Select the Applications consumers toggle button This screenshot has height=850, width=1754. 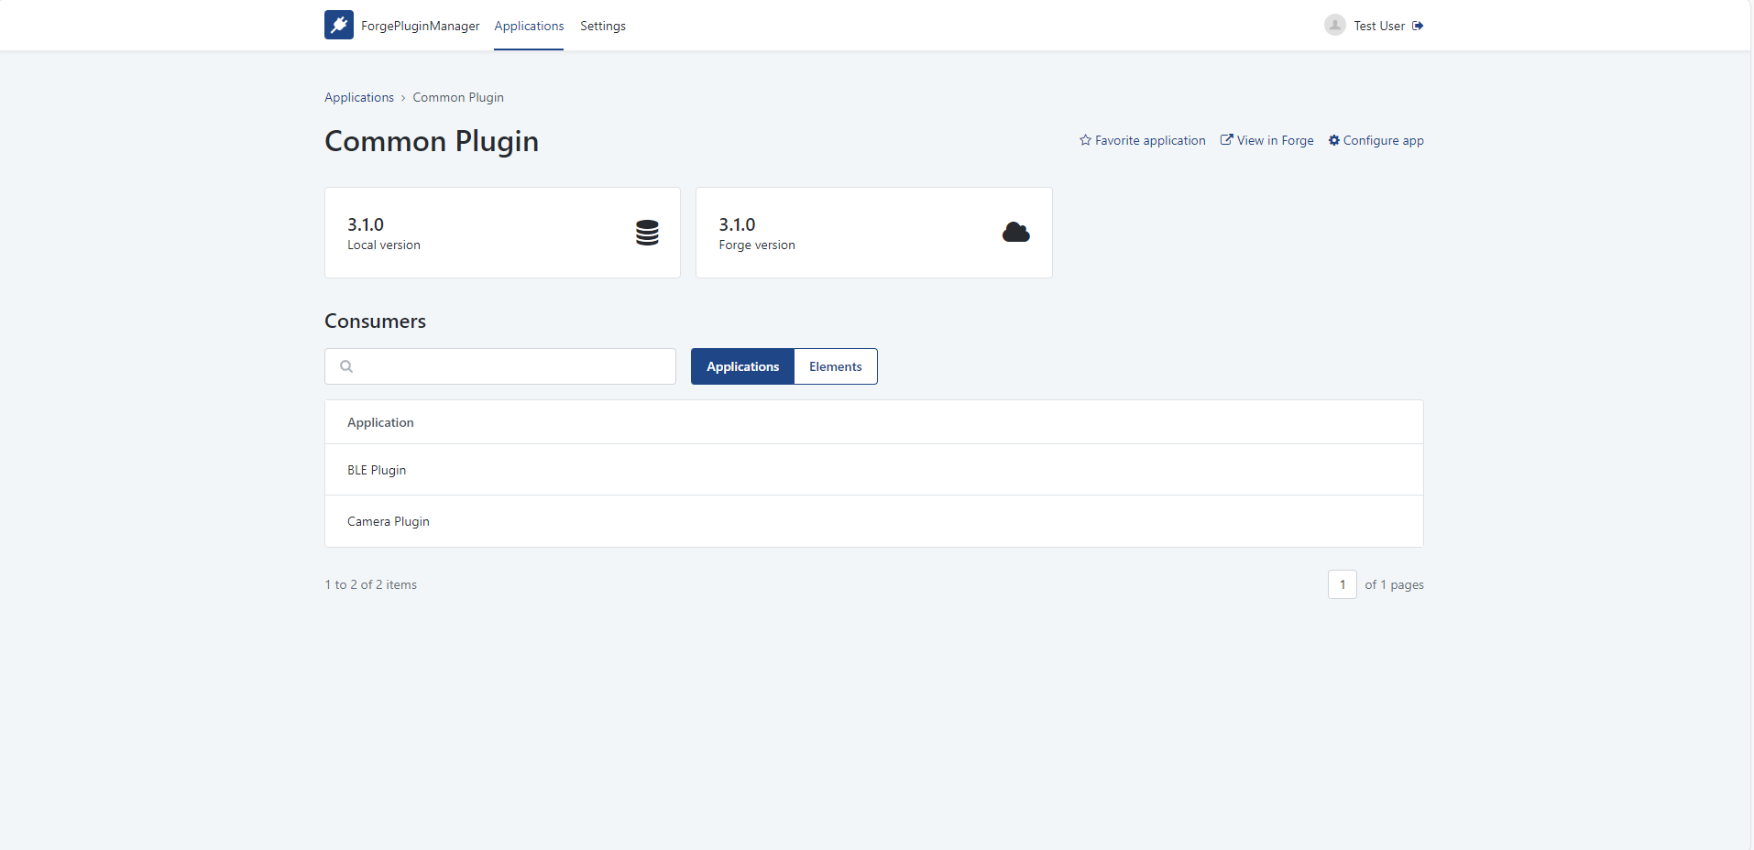tap(742, 366)
